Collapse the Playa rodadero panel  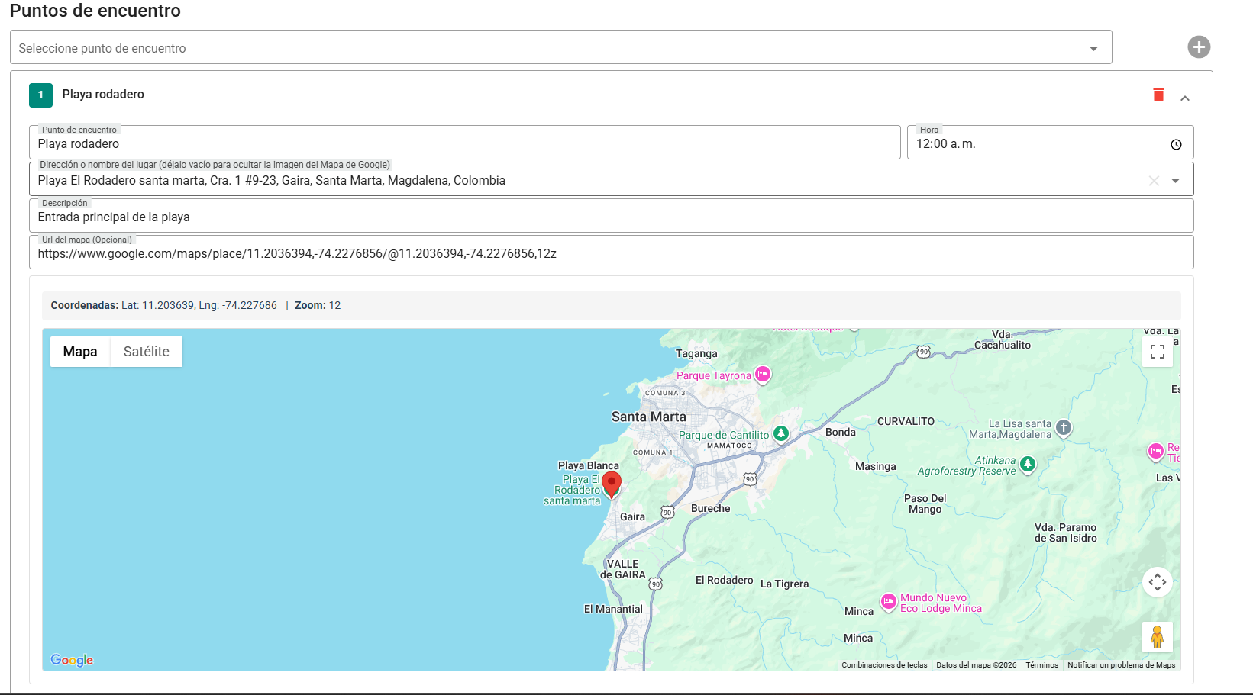pos(1185,98)
